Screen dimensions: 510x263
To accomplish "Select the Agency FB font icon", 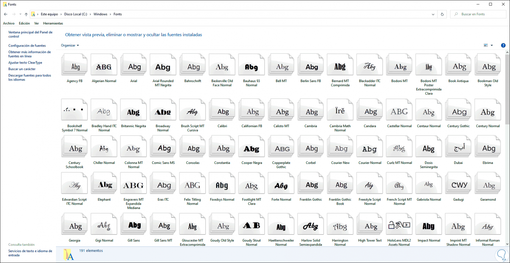I will coord(74,65).
